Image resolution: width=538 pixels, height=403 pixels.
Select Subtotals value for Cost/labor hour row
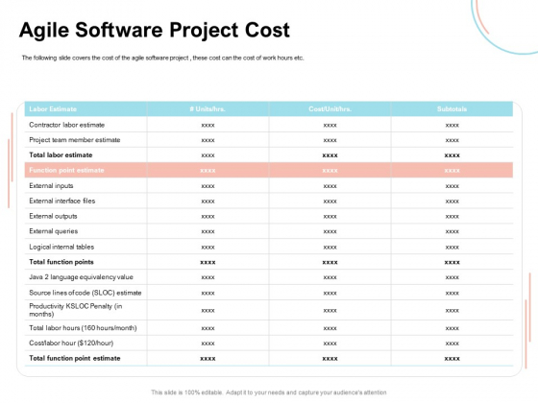coord(452,344)
